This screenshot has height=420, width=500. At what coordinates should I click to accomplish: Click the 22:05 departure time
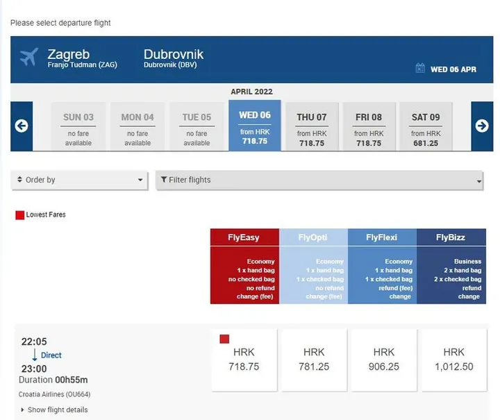click(x=34, y=342)
